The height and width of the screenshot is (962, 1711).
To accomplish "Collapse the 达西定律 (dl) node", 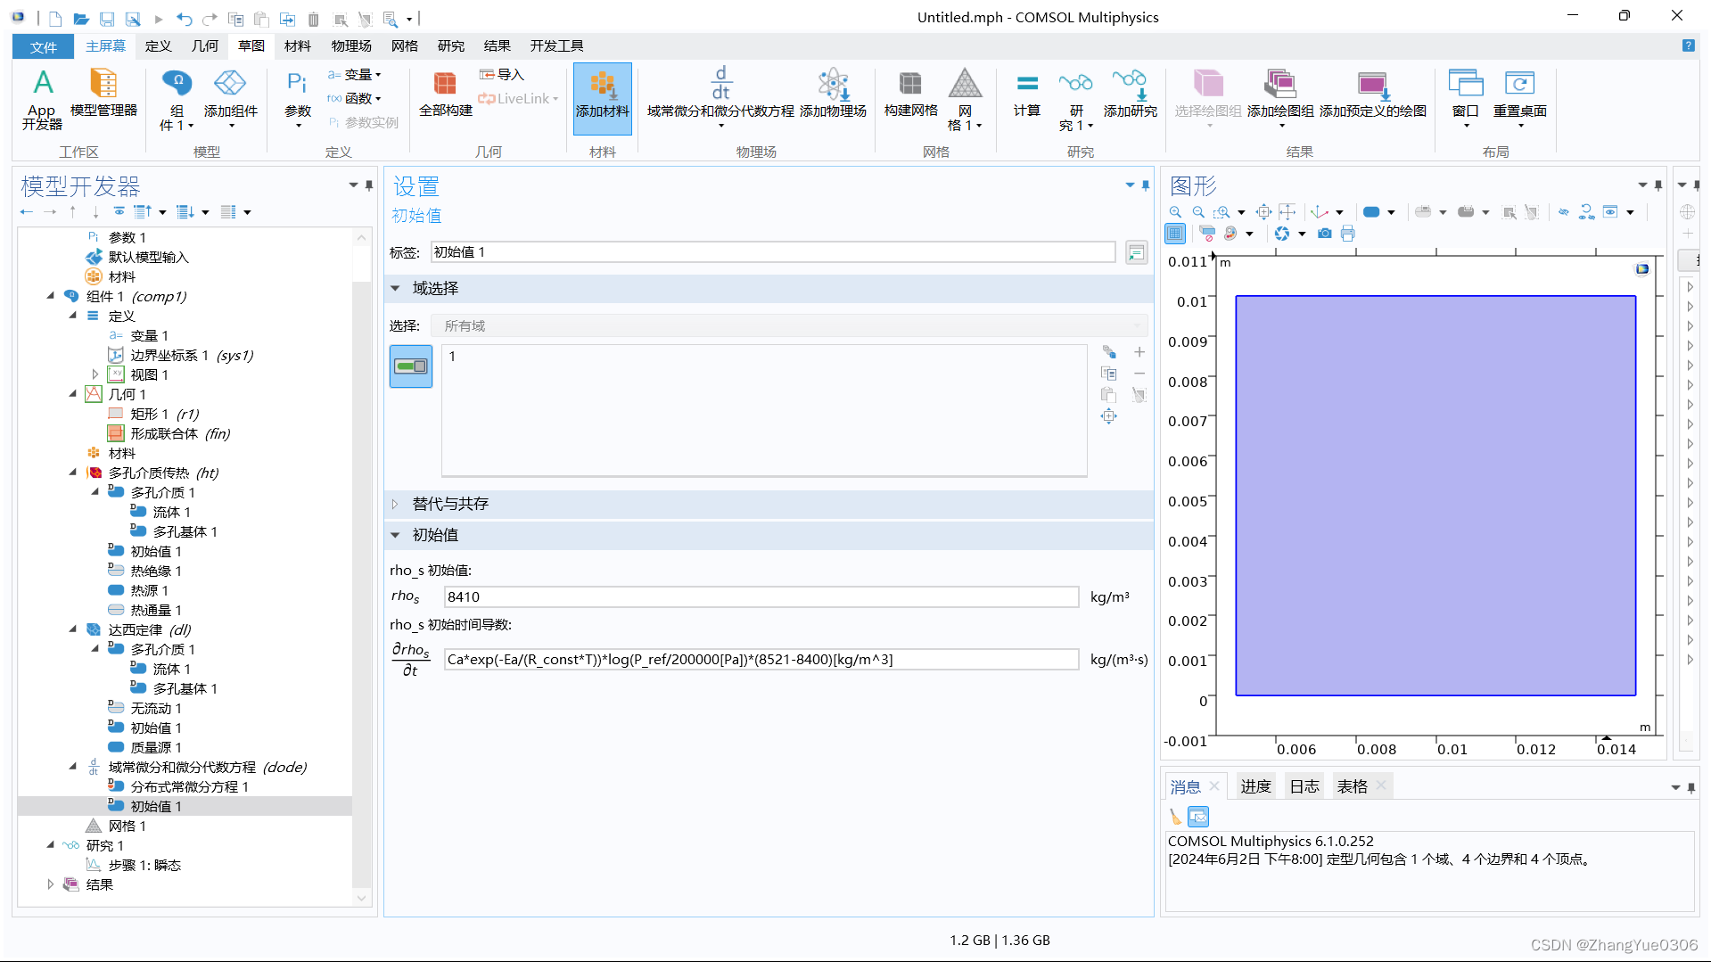I will tap(73, 629).
